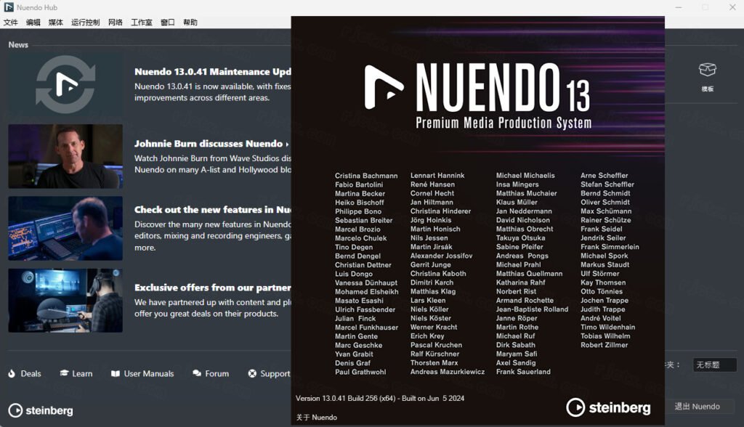
Task: Click the Nuendo 13 logo on splash
Action: pos(477,89)
